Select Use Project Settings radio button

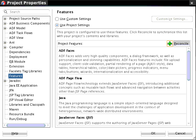click(x=57, y=25)
